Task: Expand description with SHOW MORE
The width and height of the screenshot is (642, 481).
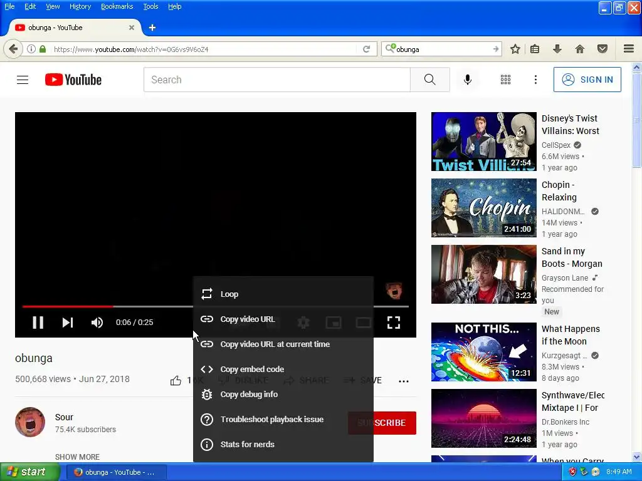Action: pos(77,457)
